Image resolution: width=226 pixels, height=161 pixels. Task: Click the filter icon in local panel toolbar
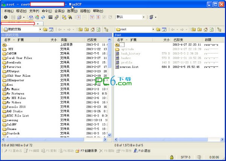[51, 29]
